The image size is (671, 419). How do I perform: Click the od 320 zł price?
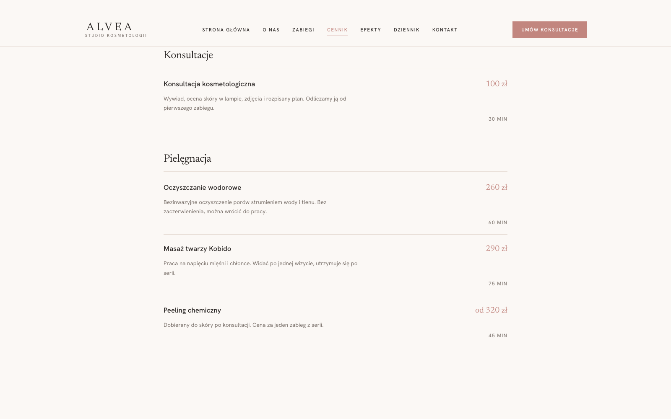click(x=491, y=310)
